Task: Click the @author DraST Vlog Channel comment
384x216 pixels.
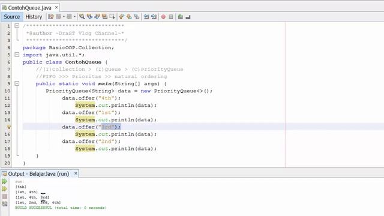Action: (75, 33)
